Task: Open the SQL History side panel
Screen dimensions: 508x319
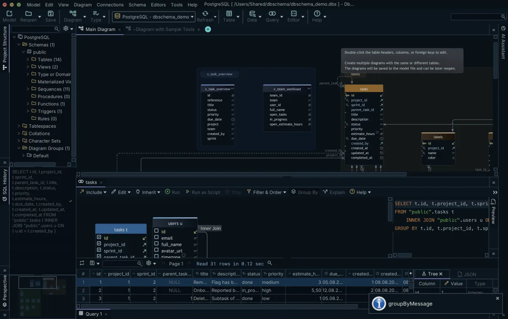Action: pos(5,186)
